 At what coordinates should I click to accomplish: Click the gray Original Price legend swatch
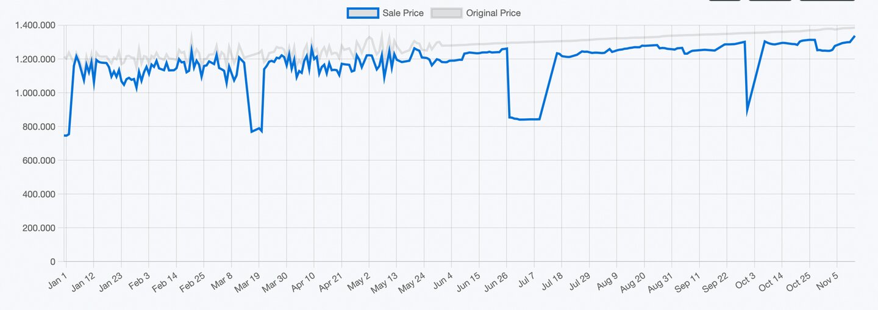pyautogui.click(x=446, y=13)
